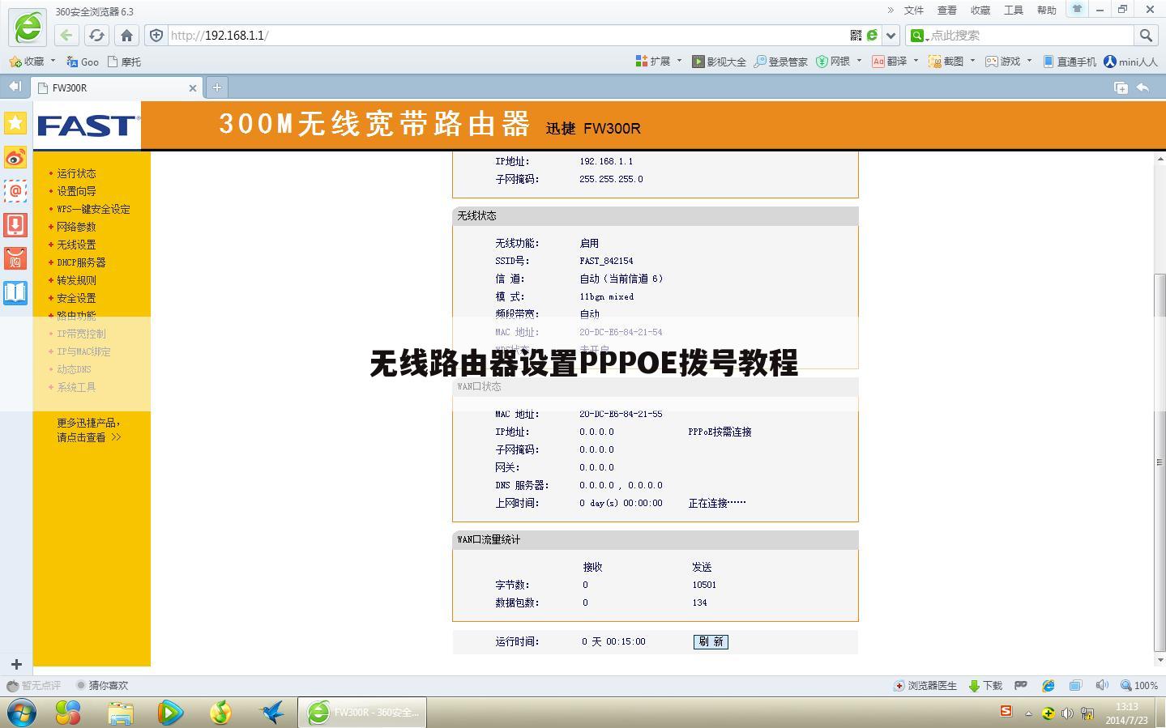
Task: Open the mail @ sidebar icon
Action: [x=15, y=191]
